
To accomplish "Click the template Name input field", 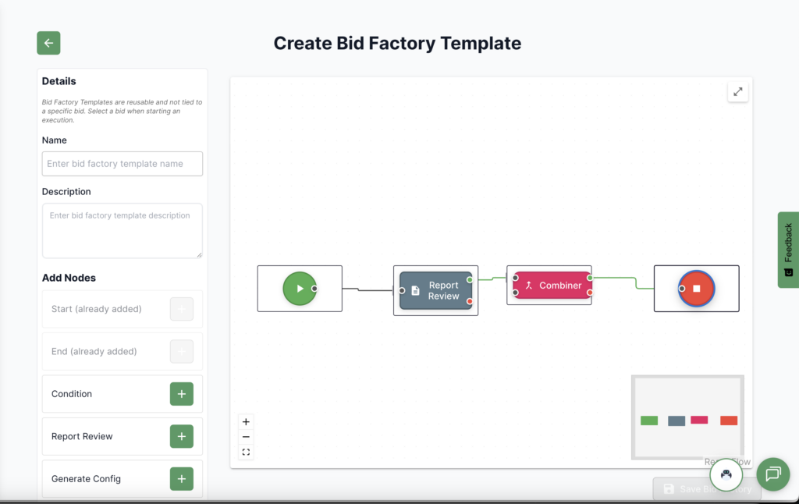I will tap(123, 164).
